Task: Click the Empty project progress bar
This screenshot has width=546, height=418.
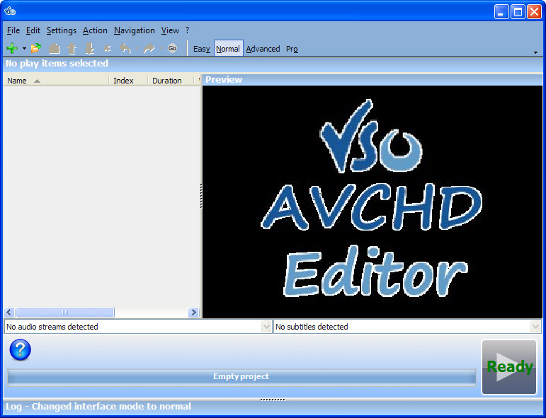Action: coord(241,377)
